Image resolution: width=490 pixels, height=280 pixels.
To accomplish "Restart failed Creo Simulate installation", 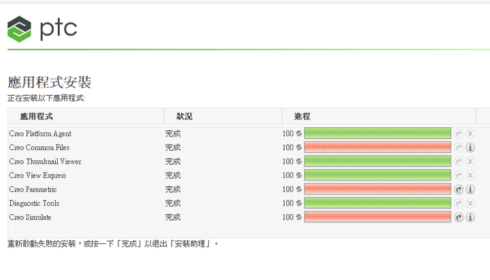I will [459, 217].
